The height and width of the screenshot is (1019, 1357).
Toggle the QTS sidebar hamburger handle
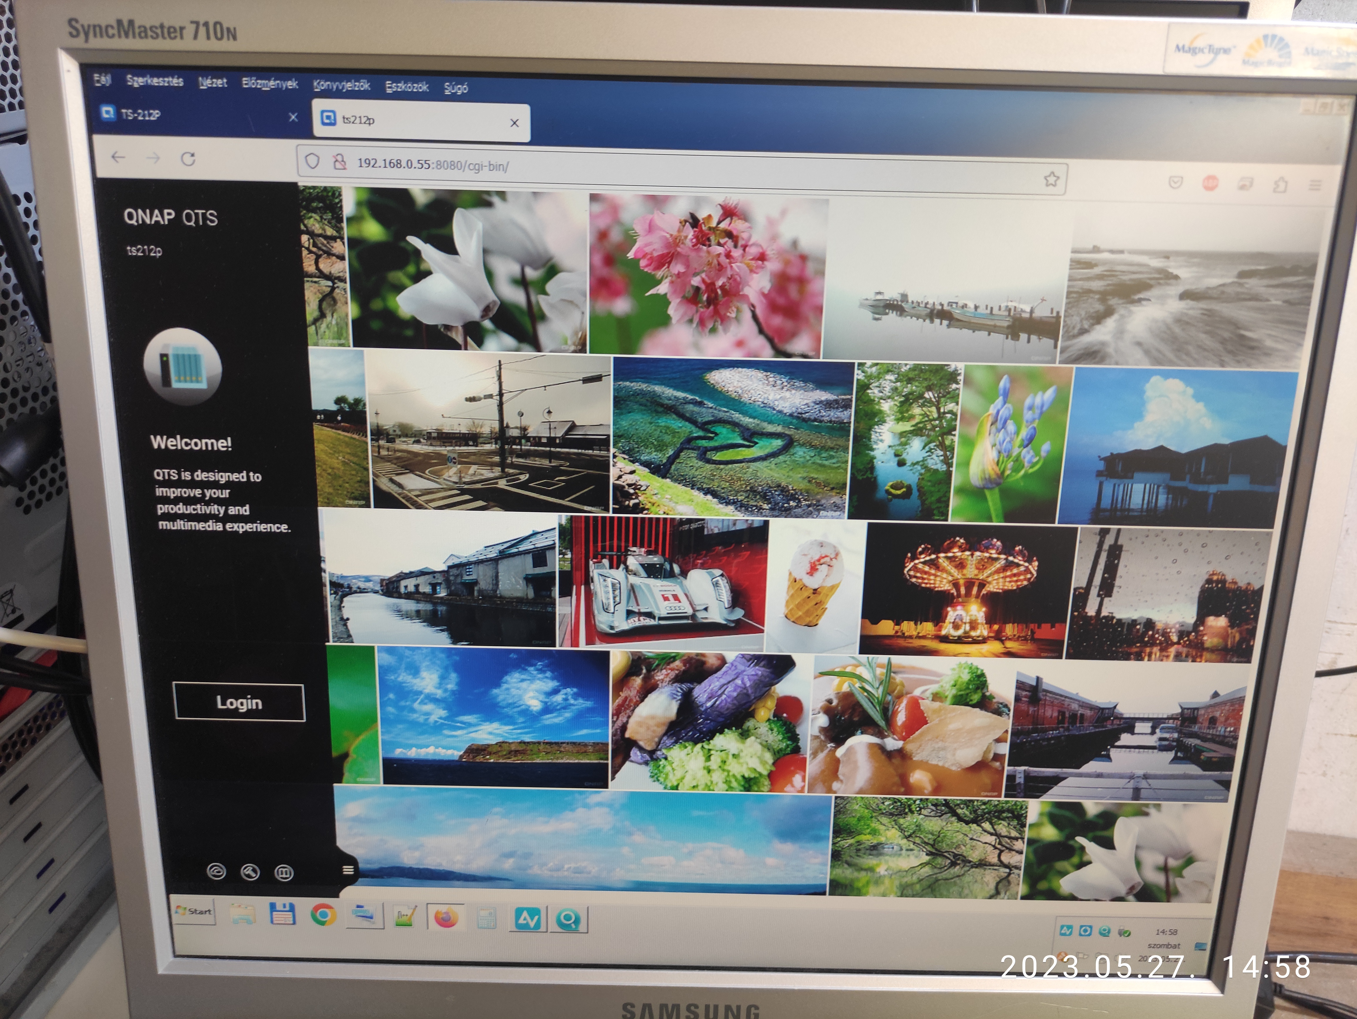tap(348, 870)
